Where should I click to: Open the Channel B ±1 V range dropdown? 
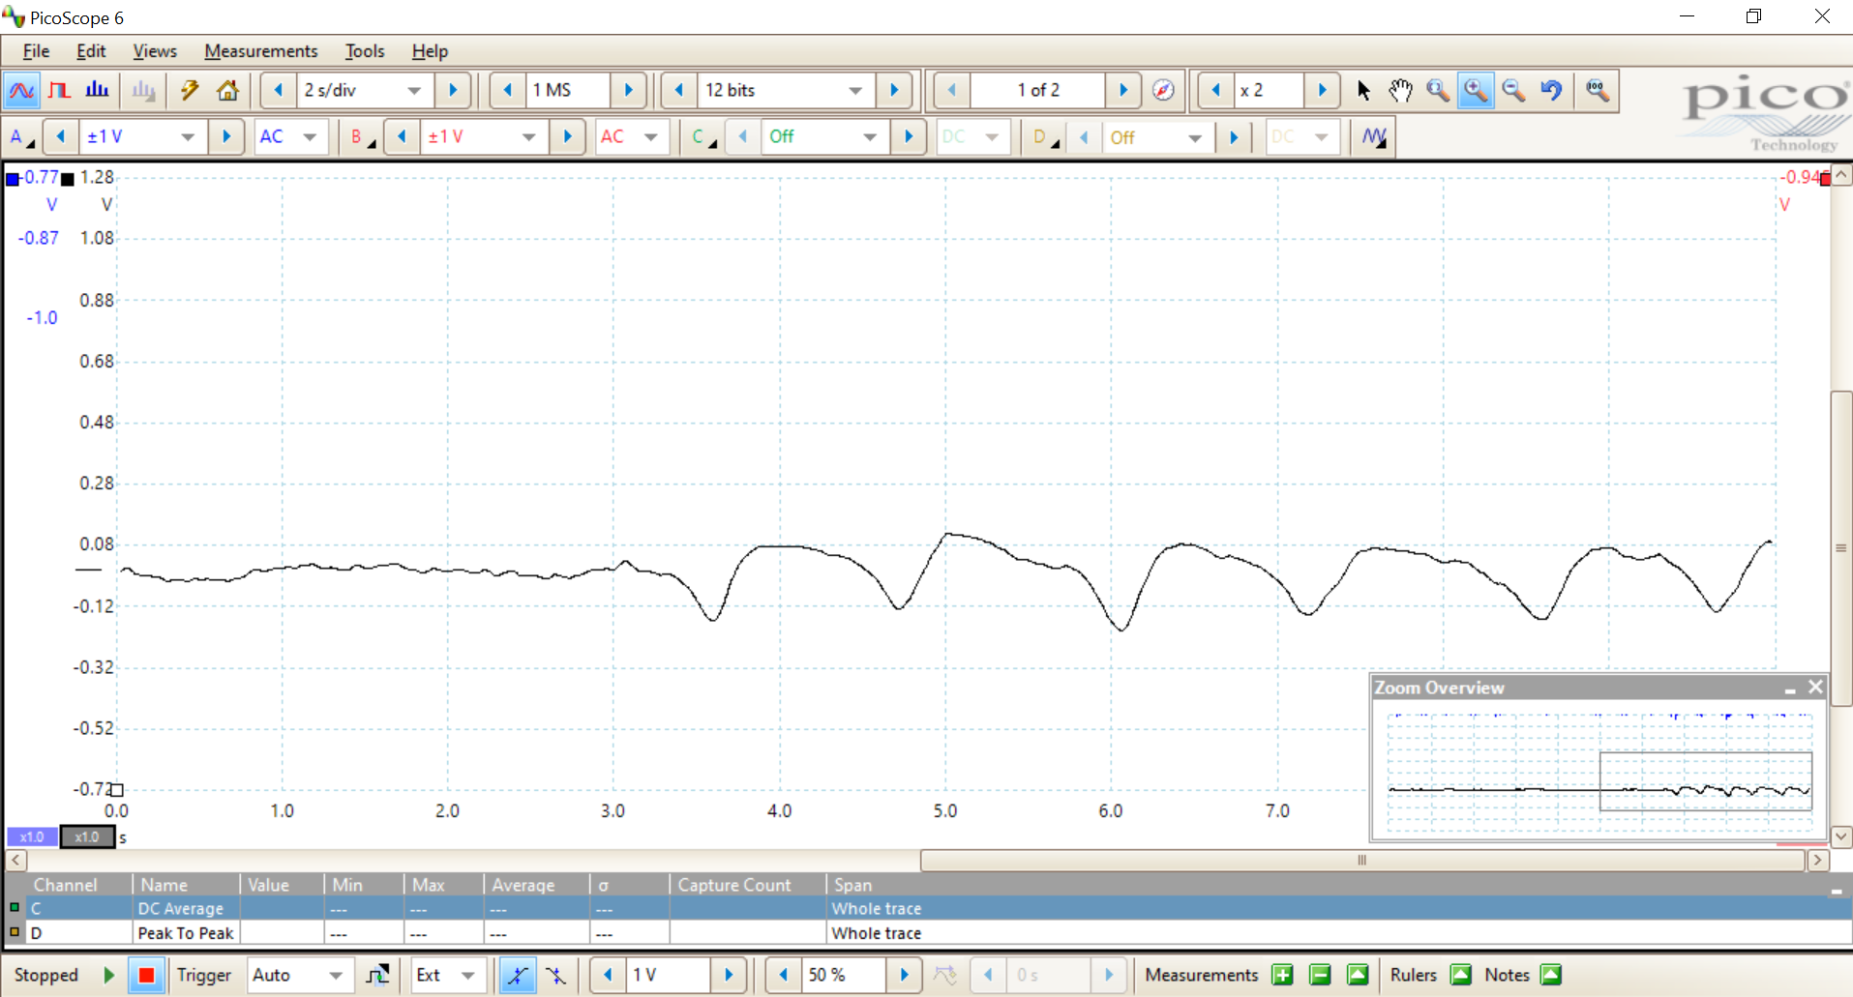[528, 137]
